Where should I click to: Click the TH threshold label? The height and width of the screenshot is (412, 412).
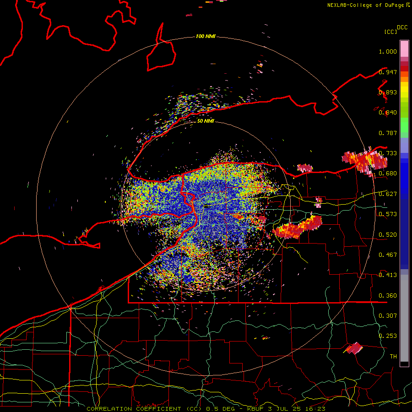pos(393,356)
